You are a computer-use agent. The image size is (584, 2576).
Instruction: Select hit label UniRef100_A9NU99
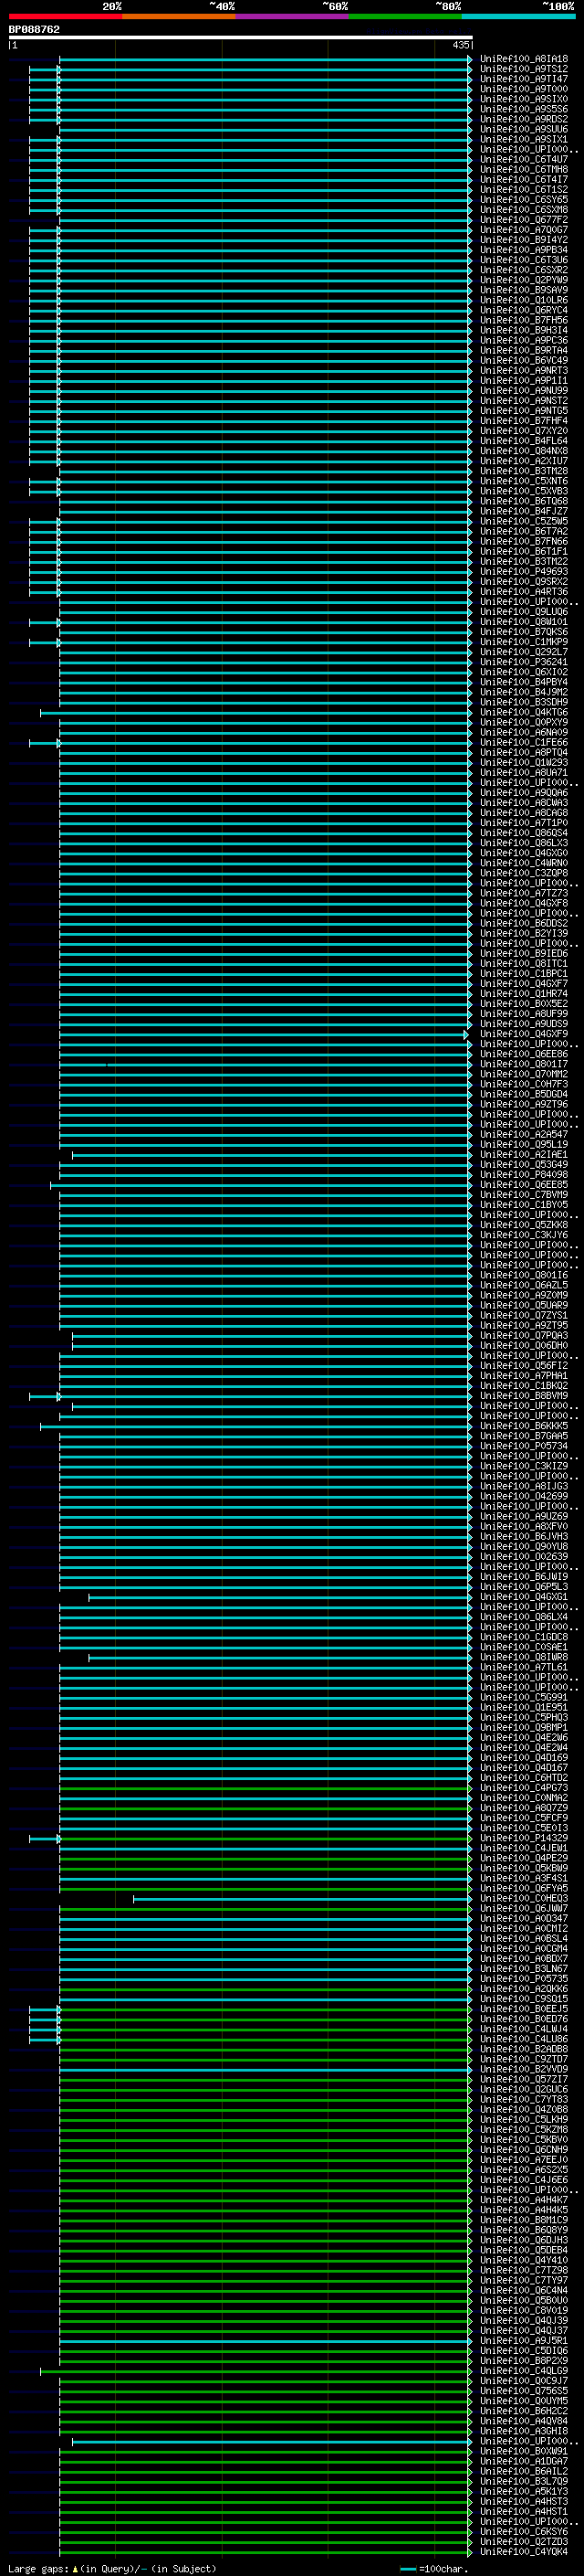tap(524, 391)
